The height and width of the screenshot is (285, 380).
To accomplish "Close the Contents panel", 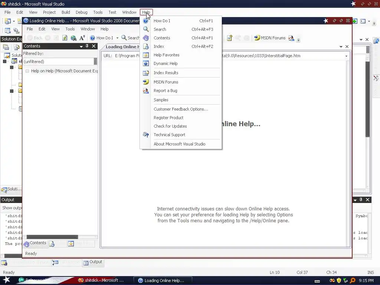I will click(x=94, y=46).
